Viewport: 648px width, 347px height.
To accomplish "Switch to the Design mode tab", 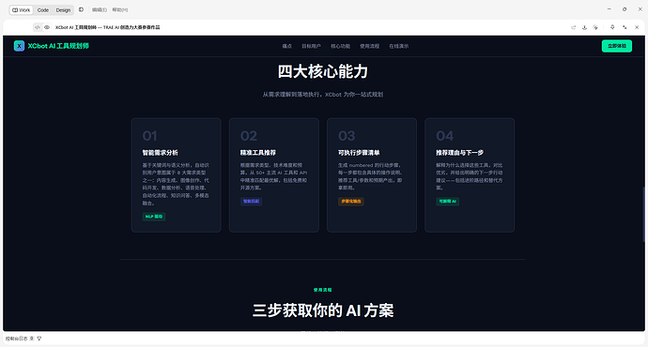I will click(63, 10).
